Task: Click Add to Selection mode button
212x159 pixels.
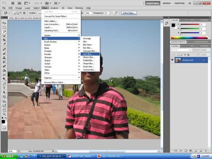Action: pyautogui.click(x=18, y=13)
